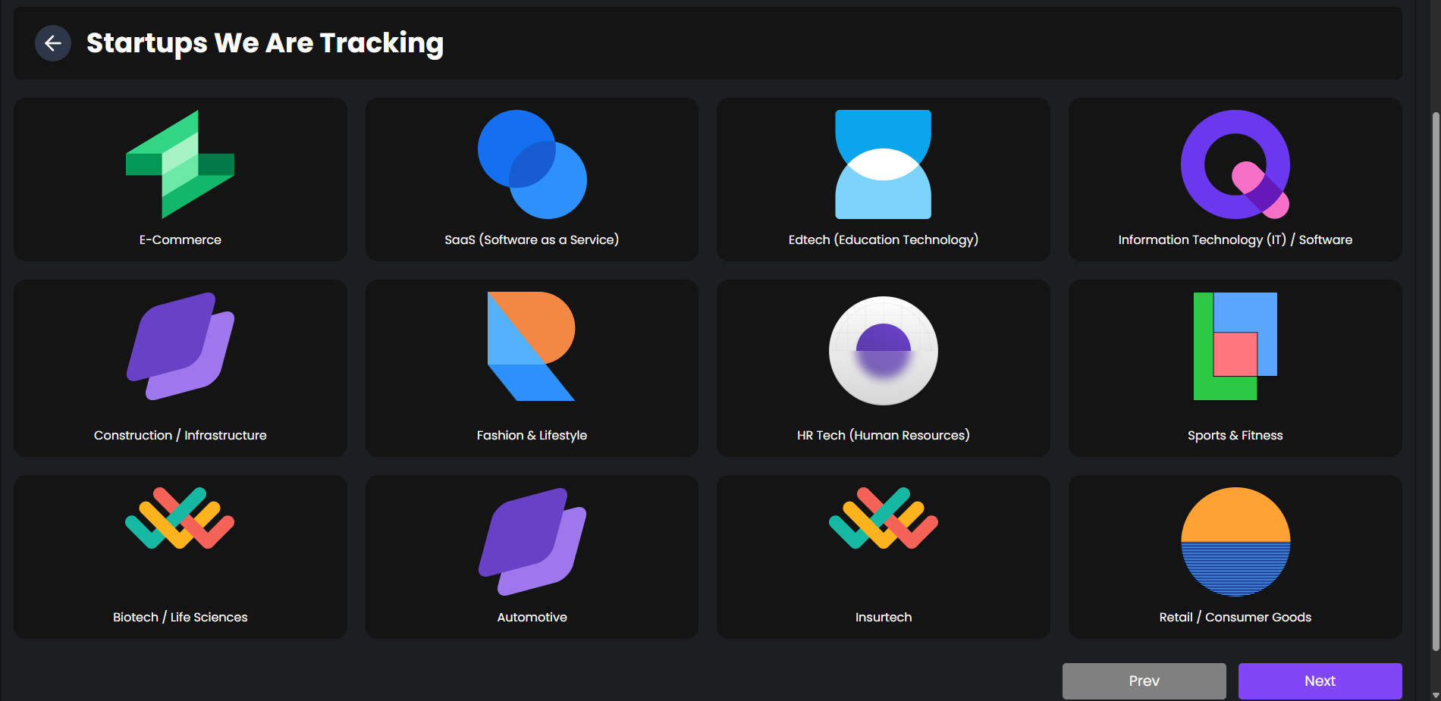
Task: Select the HR Tech sphere icon
Action: coord(883,350)
